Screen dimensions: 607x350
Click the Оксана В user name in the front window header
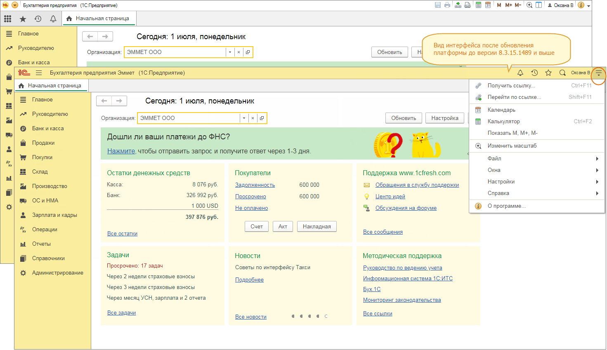coord(580,73)
